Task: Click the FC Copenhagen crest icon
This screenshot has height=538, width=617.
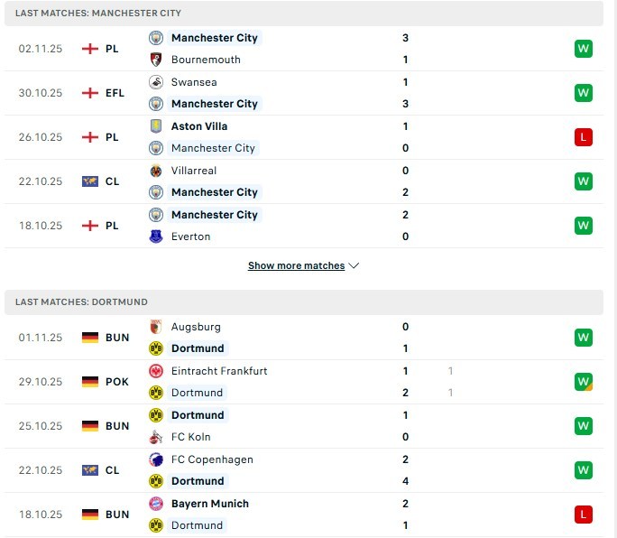Action: 155,459
